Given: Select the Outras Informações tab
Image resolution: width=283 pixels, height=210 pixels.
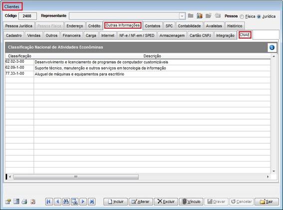Looking at the screenshot, I should pyautogui.click(x=123, y=25).
